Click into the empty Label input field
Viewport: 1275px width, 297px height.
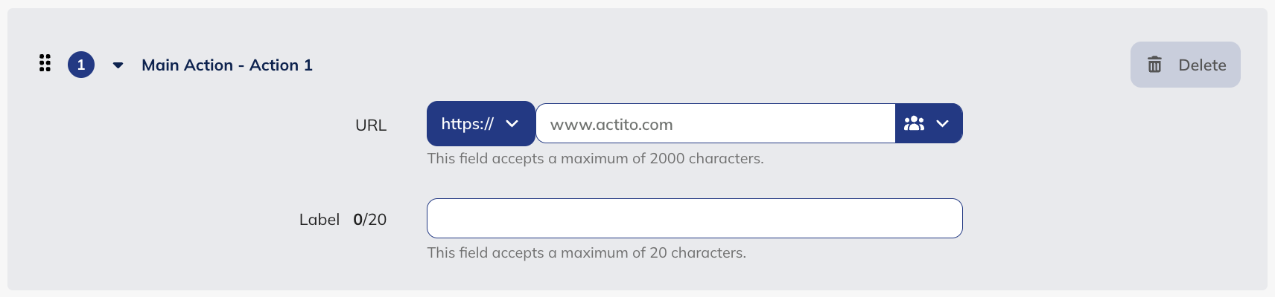[x=694, y=218]
